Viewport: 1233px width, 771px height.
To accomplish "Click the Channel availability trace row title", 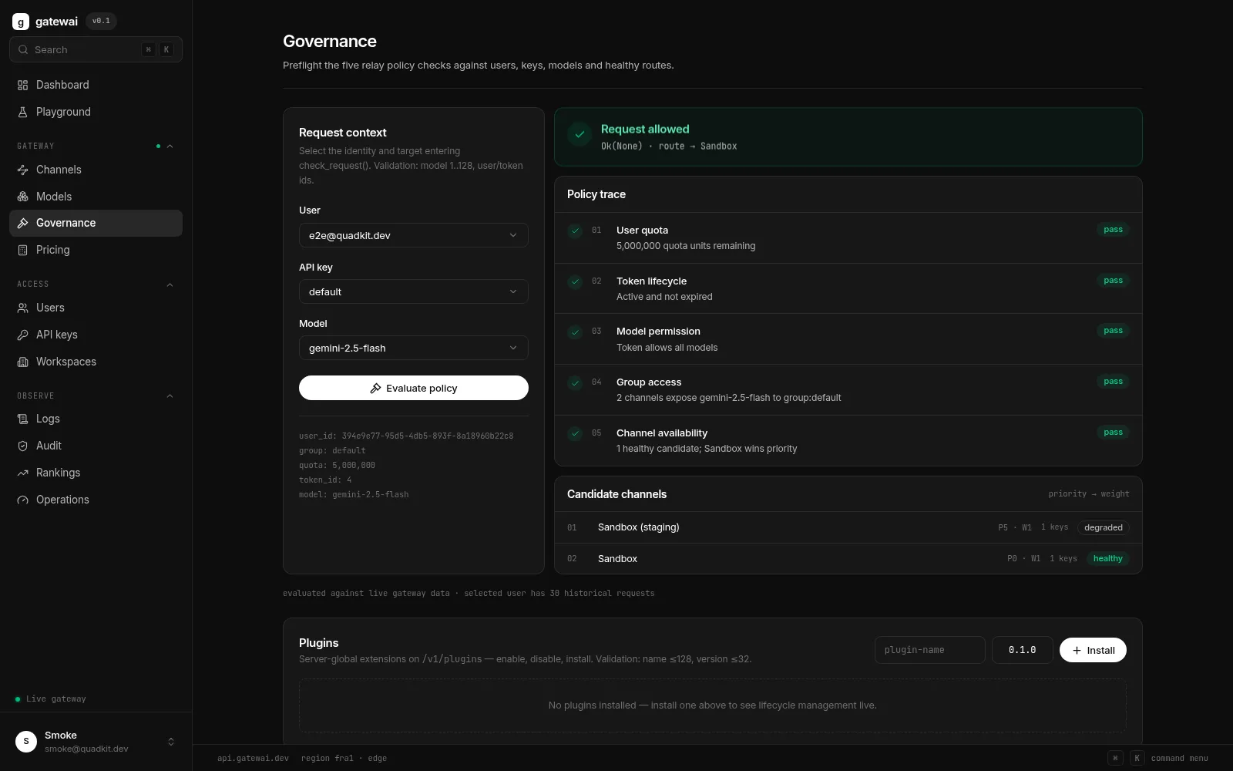I will (662, 433).
